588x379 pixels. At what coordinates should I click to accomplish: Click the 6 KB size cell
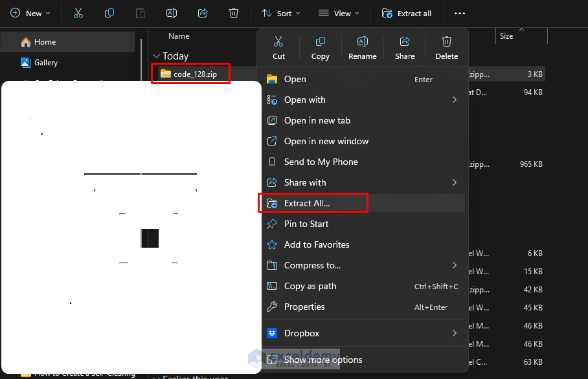click(535, 254)
